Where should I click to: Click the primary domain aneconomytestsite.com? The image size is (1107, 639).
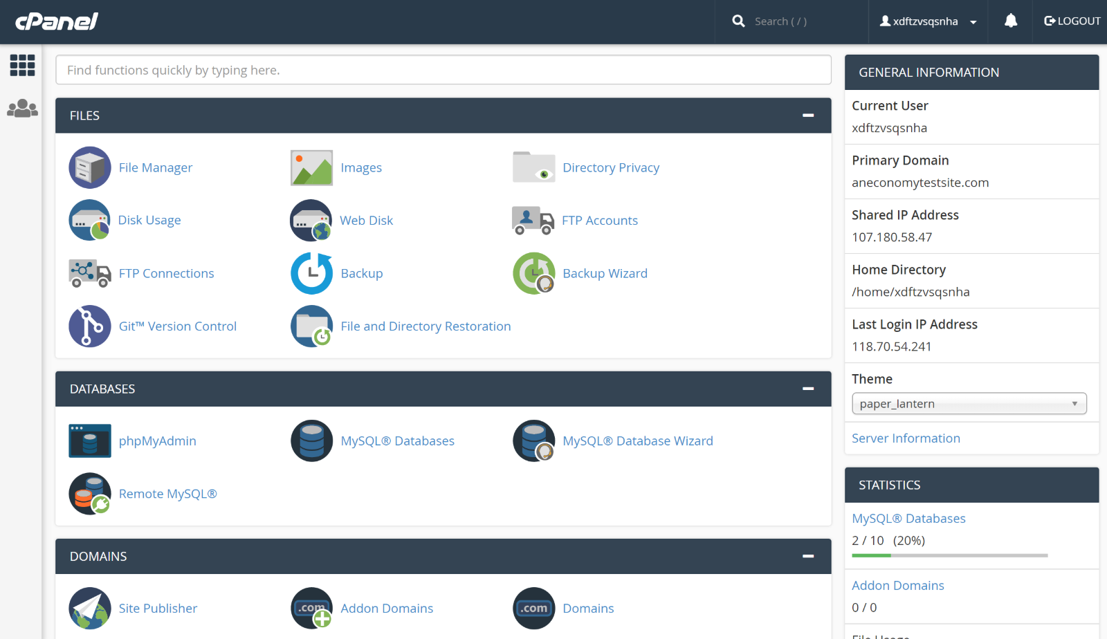pyautogui.click(x=920, y=183)
